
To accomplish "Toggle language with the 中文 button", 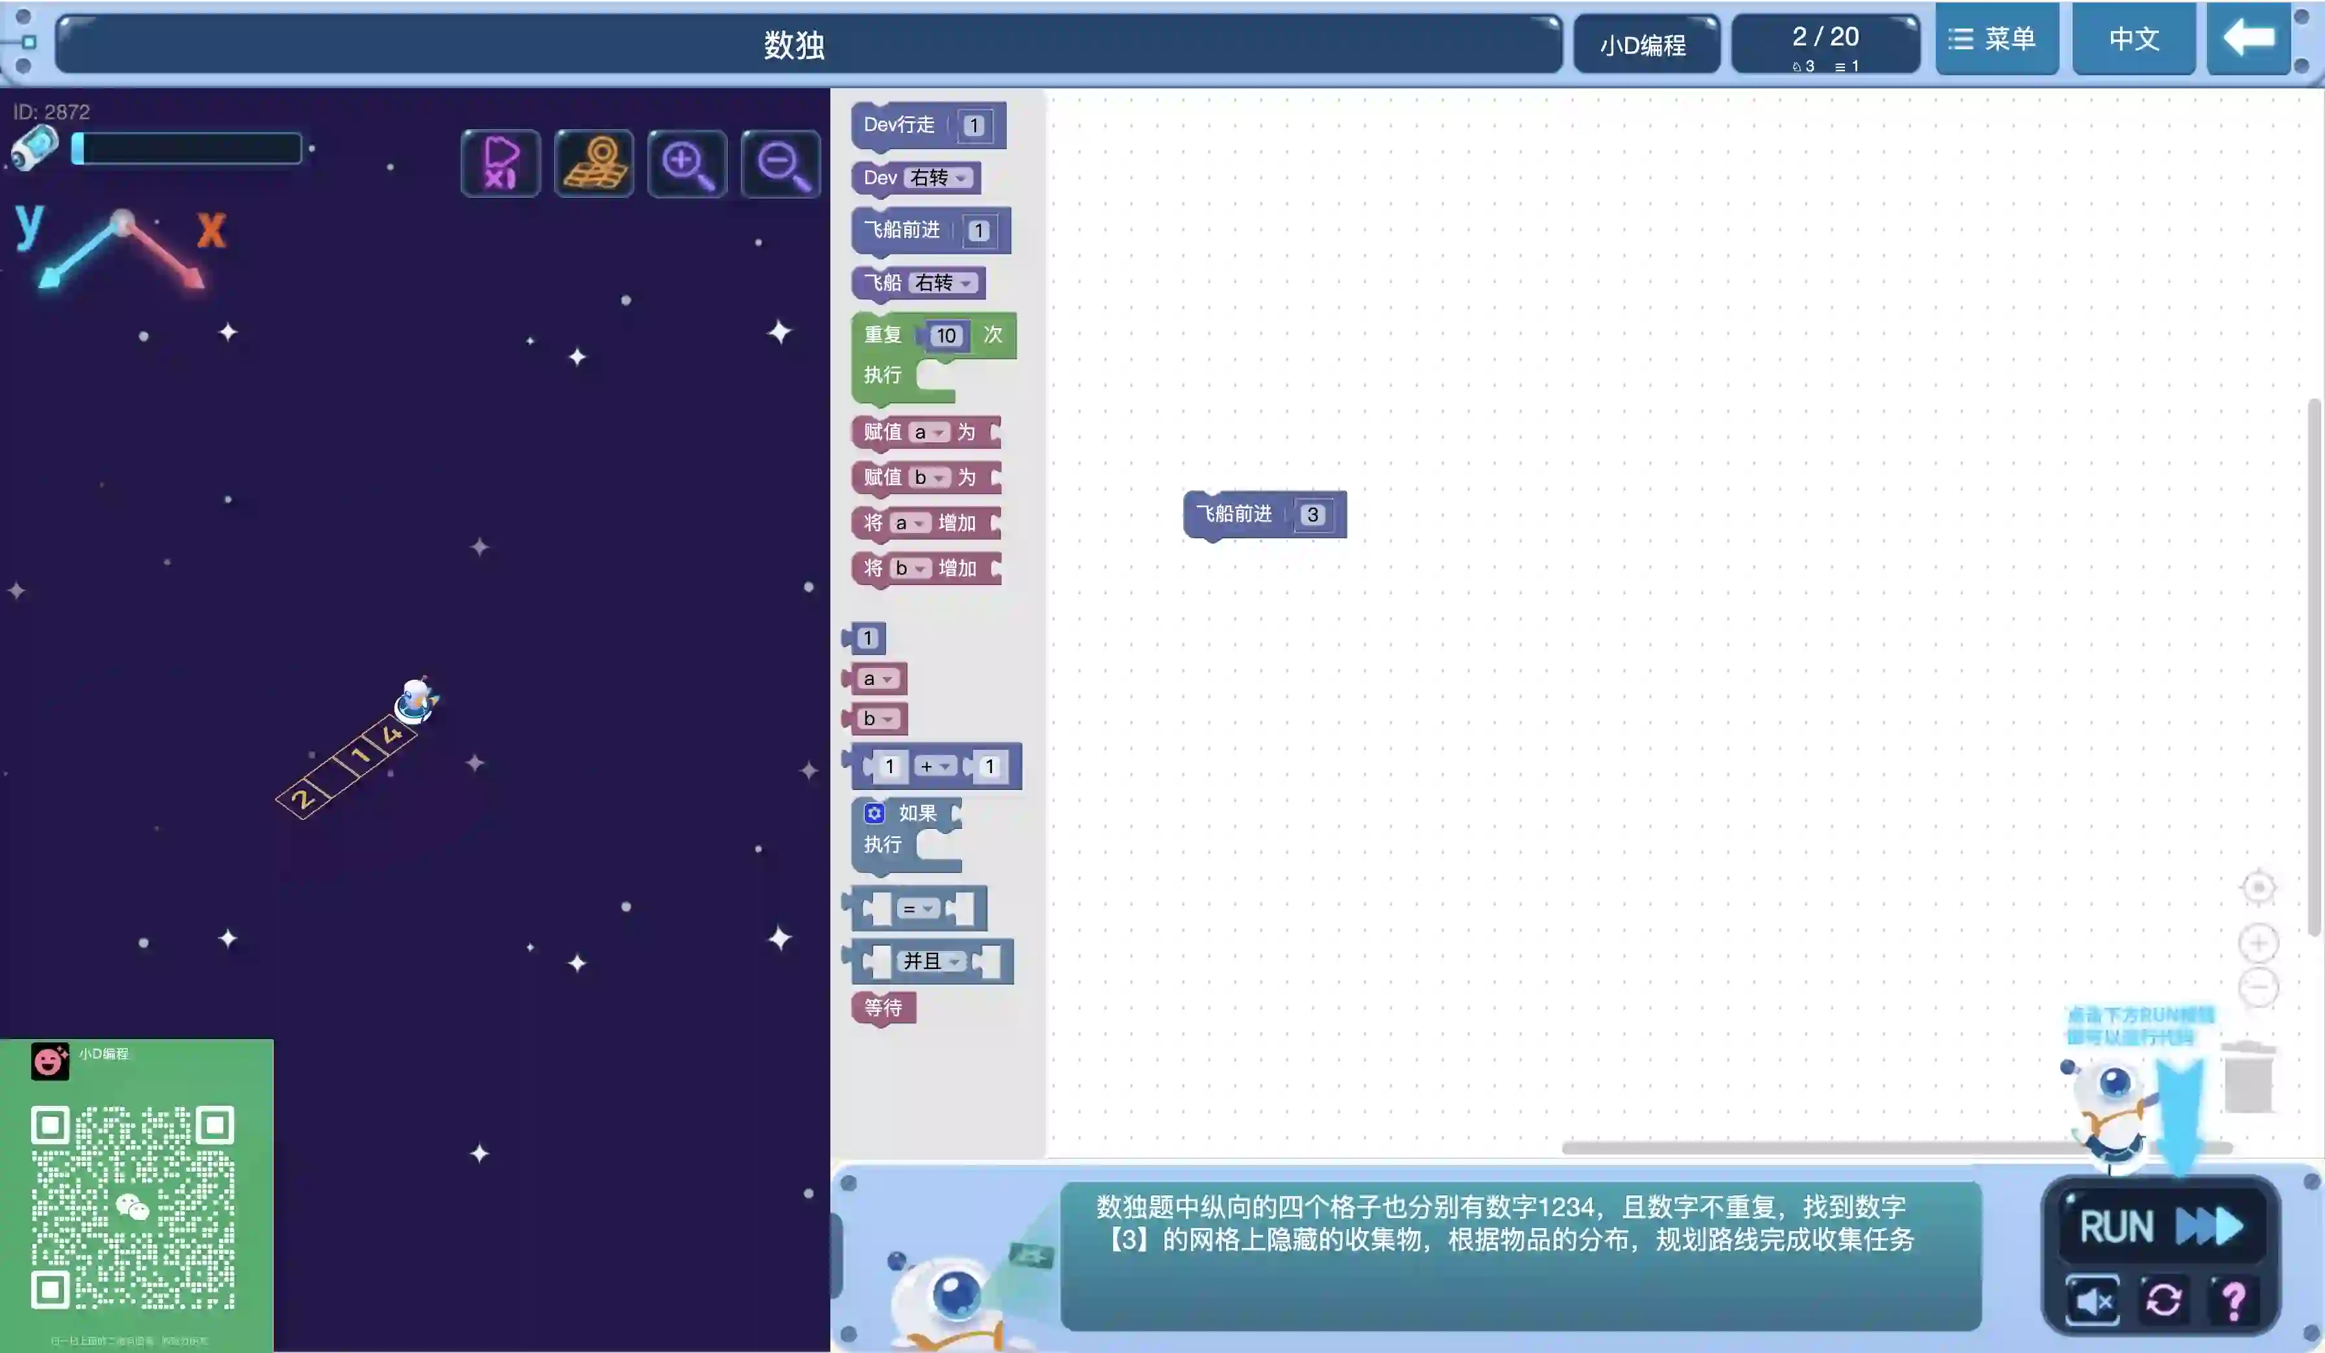I will pos(2133,39).
